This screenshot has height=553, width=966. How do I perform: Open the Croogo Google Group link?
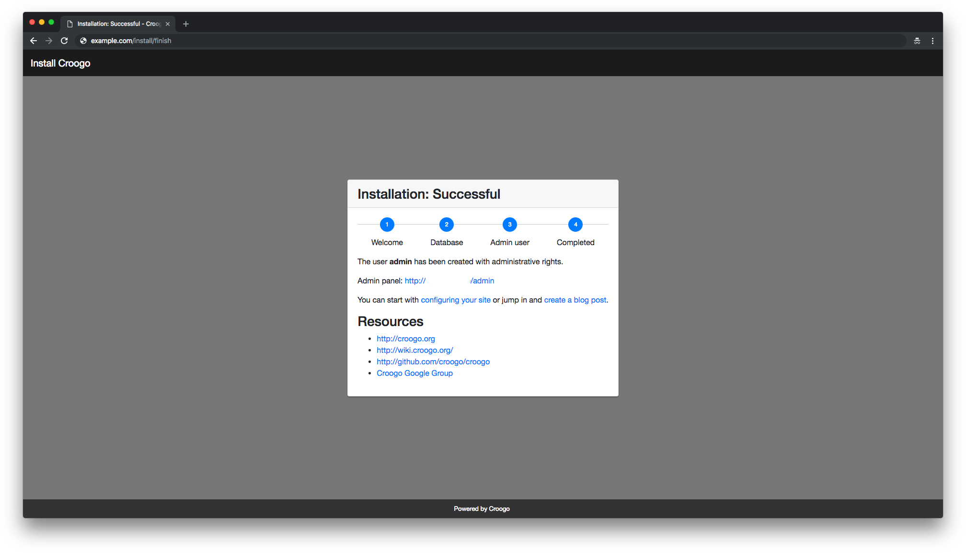(414, 373)
